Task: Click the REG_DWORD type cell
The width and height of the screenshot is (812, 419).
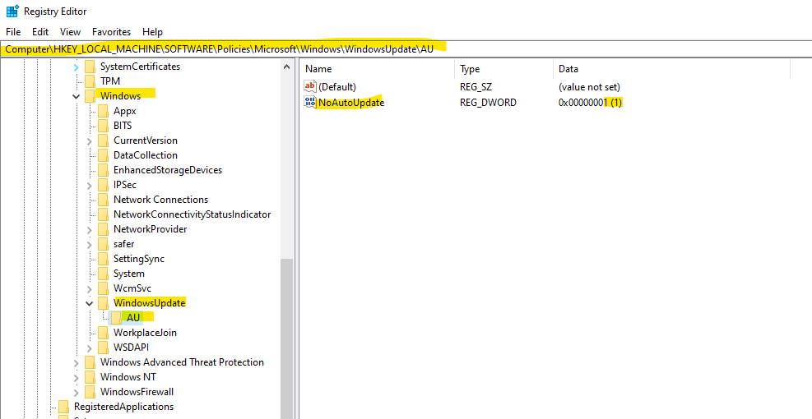Action: [x=488, y=103]
